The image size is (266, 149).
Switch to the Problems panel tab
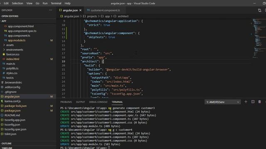click(x=66, y=102)
